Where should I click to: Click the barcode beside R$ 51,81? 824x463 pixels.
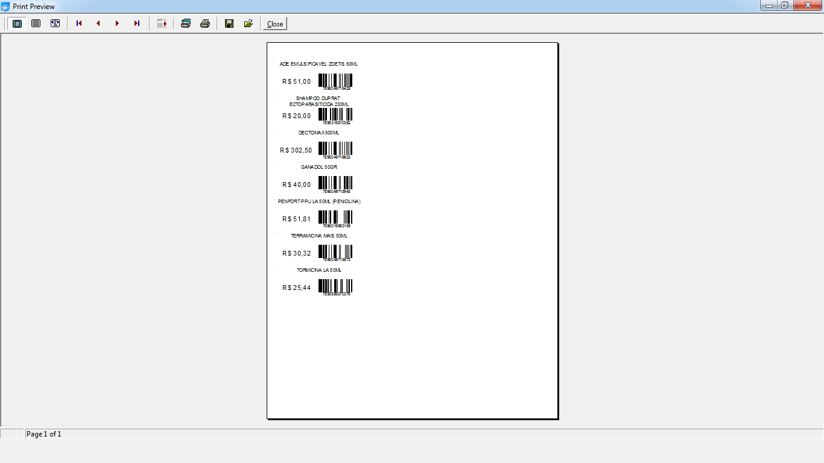[x=335, y=219]
